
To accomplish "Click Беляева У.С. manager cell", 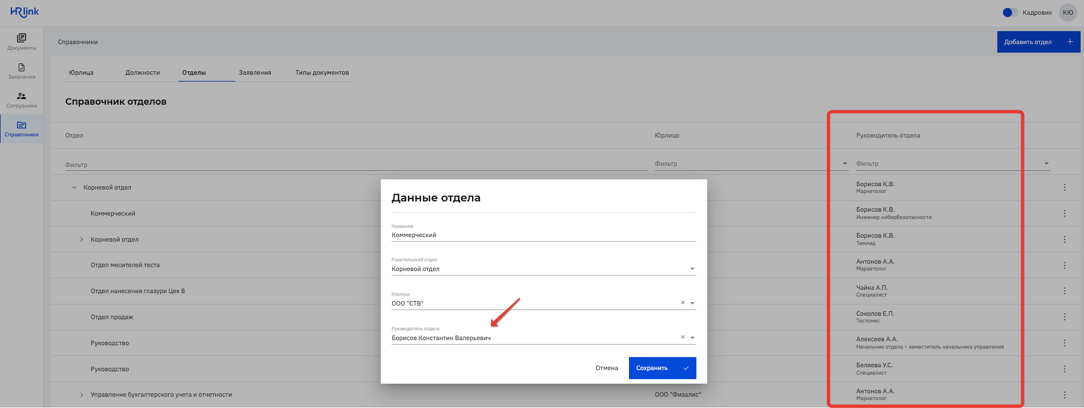I will coord(874,369).
